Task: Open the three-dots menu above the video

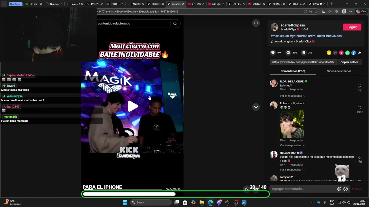Action: (256, 23)
